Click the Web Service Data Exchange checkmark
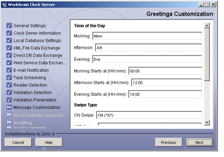This screenshot has height=157, width=224. click(9, 63)
